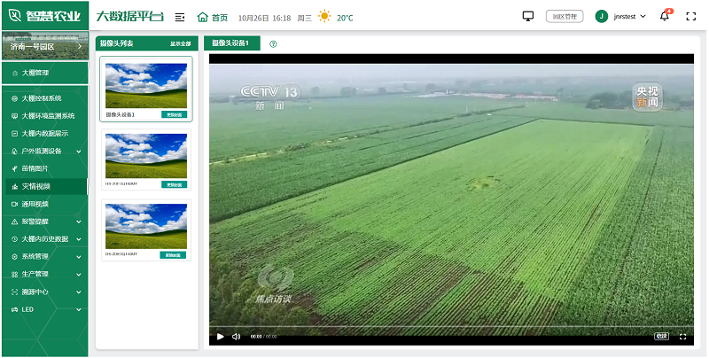Screen dimensions: 709x358
Task: Select the 灾情视频 menu item
Action: click(45, 186)
